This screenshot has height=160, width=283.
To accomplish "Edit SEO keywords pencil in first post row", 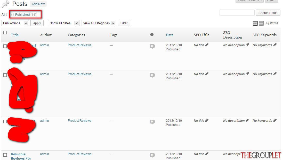I will [275, 45].
